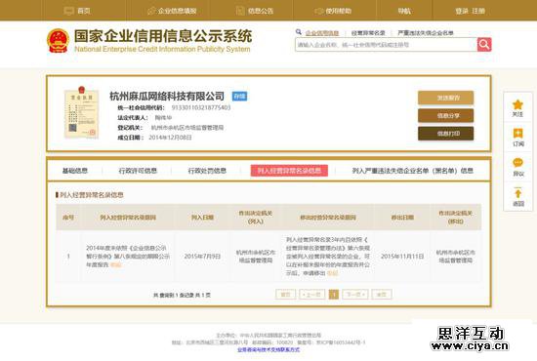Click the 序号 column header
This screenshot has height=361, width=537.
click(x=68, y=218)
